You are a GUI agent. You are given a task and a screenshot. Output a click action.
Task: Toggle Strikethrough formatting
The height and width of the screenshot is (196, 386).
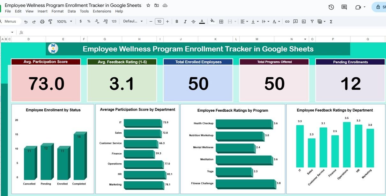(193, 22)
